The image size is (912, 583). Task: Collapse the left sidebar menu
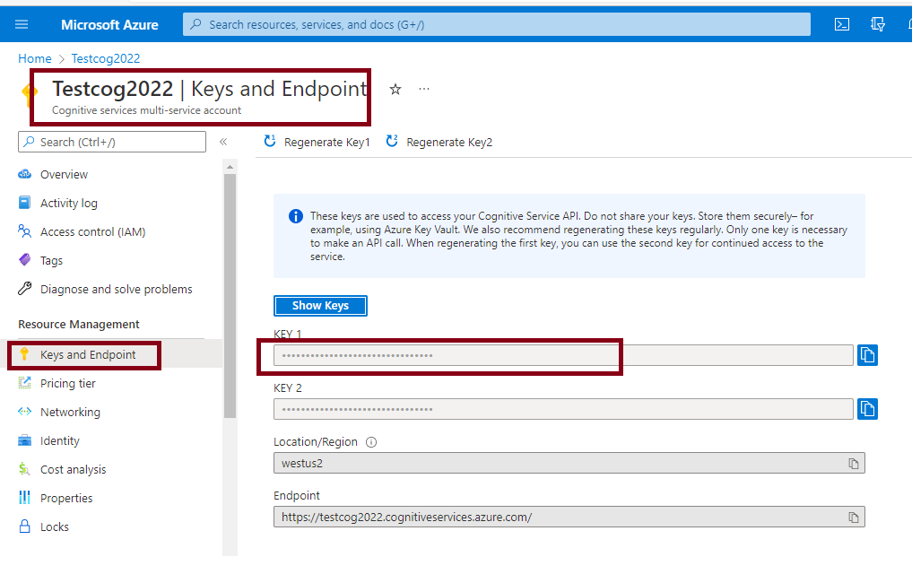tap(223, 142)
